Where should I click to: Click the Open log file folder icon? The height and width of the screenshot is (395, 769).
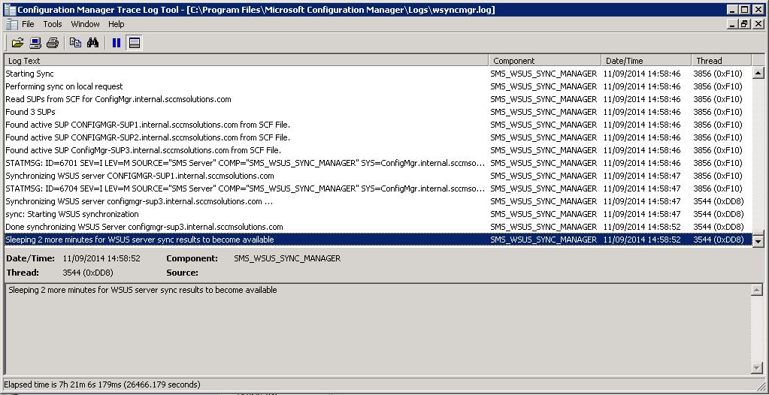coord(17,43)
